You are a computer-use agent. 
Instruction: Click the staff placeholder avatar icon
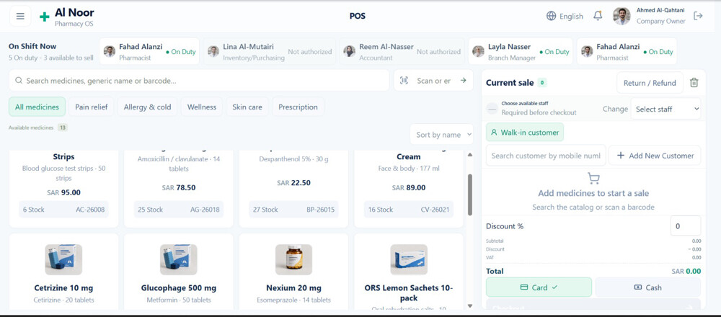492,109
